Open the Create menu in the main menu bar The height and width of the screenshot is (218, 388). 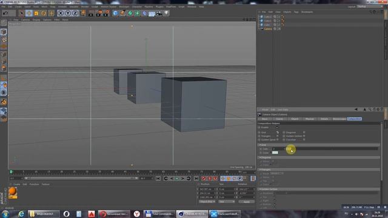[18, 7]
